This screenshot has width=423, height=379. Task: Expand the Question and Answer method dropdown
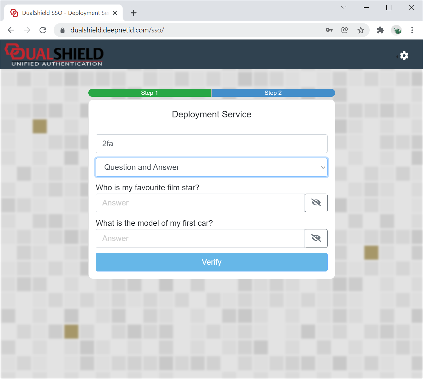[x=211, y=167]
